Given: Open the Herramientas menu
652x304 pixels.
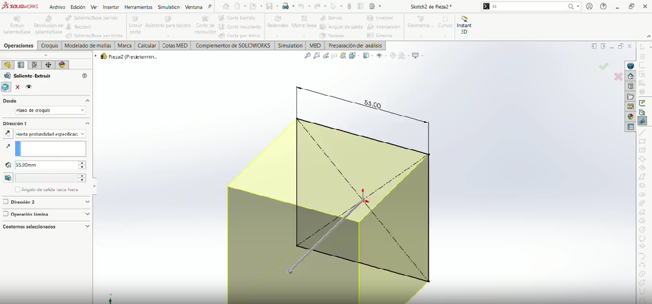Looking at the screenshot, I should (139, 7).
